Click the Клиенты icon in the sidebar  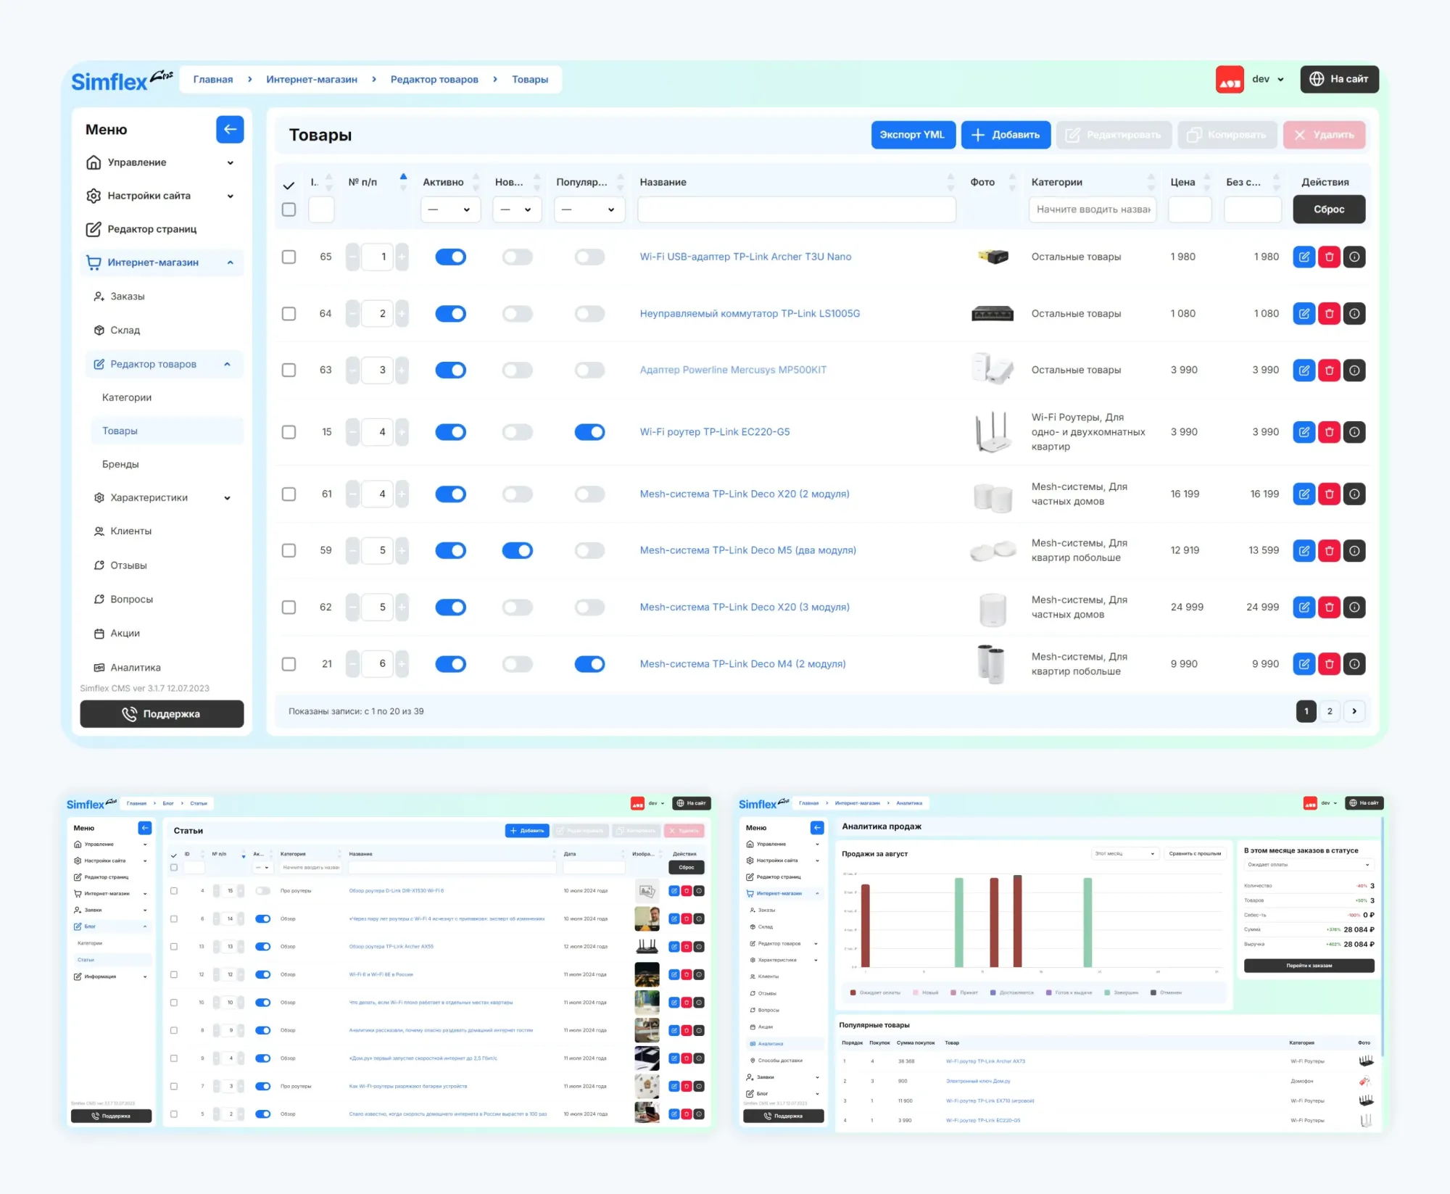[99, 531]
